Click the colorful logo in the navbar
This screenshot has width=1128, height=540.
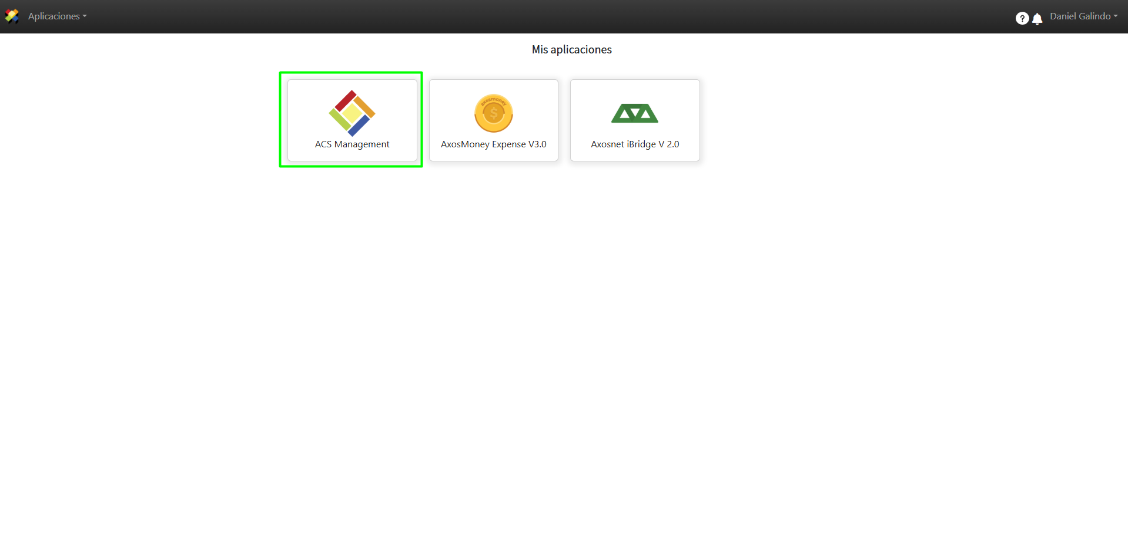tap(12, 16)
